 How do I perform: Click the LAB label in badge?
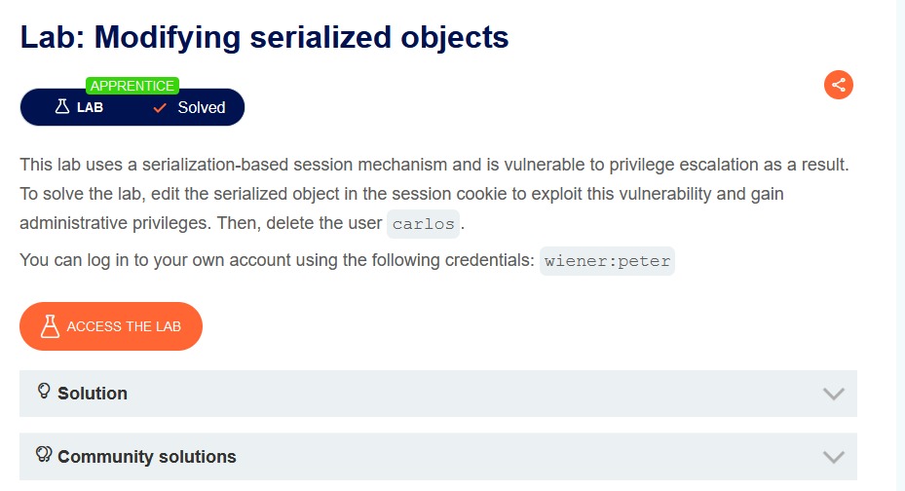[x=90, y=107]
